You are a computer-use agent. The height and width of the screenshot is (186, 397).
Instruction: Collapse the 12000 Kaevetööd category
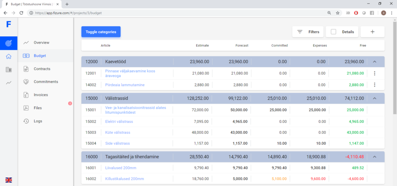pyautogui.click(x=375, y=61)
